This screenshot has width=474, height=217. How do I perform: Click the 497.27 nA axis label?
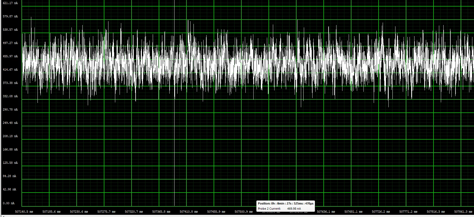tap(10, 43)
